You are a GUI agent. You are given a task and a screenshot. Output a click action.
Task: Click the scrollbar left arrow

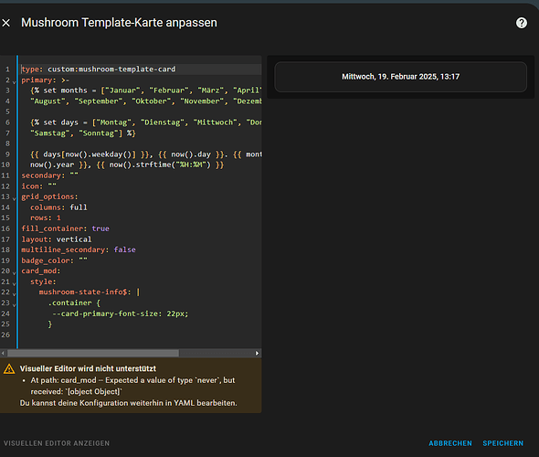point(3,353)
